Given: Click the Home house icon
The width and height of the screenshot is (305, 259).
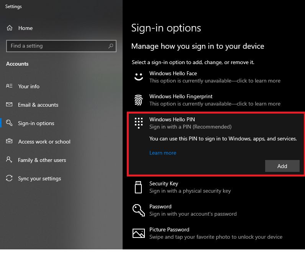Looking at the screenshot, I should [10, 28].
